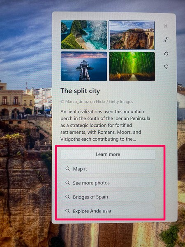Click the search icon beside Map it
Screen dimensions: 185x247
(x=68, y=169)
